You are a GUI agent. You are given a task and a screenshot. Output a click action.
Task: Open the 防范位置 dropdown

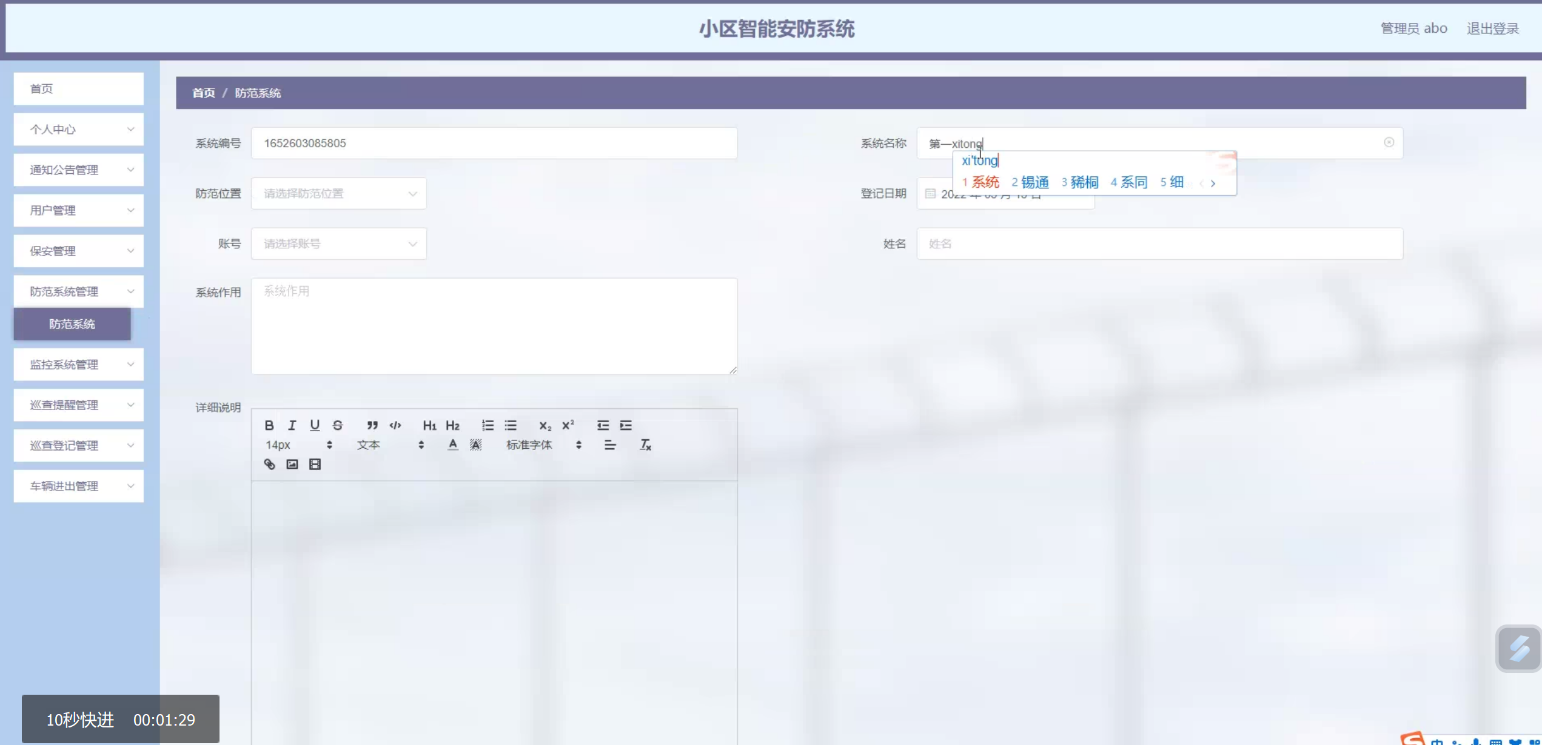click(339, 194)
